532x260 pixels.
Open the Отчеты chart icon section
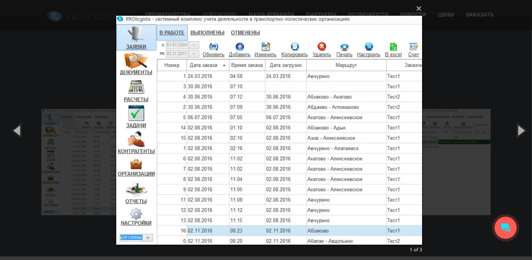136,190
